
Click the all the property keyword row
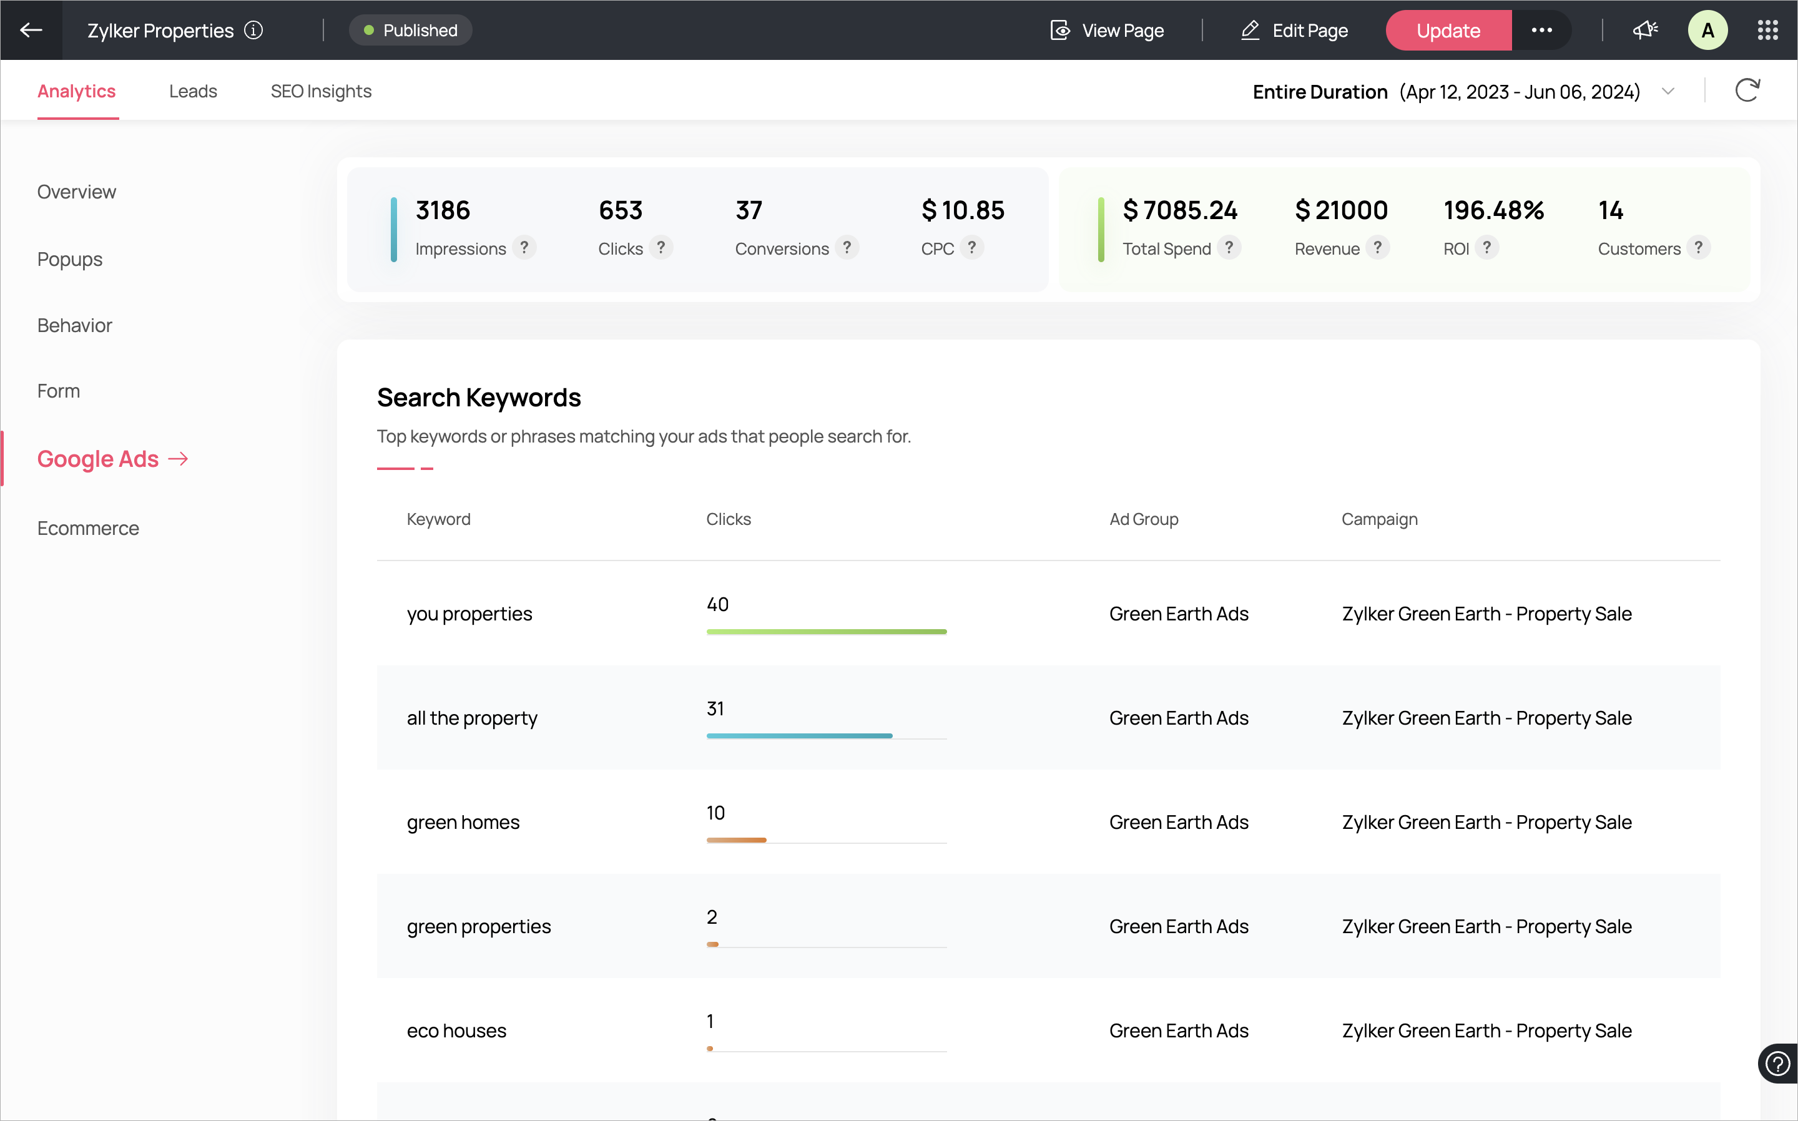[x=473, y=718]
